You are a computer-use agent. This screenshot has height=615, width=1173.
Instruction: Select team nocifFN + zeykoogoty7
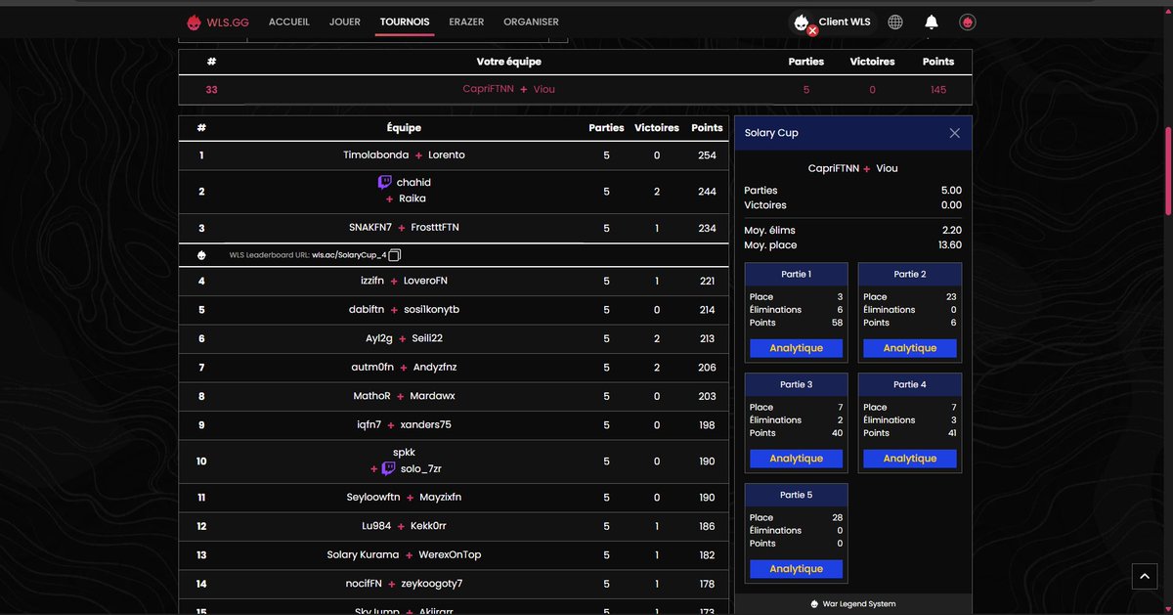[x=454, y=584]
